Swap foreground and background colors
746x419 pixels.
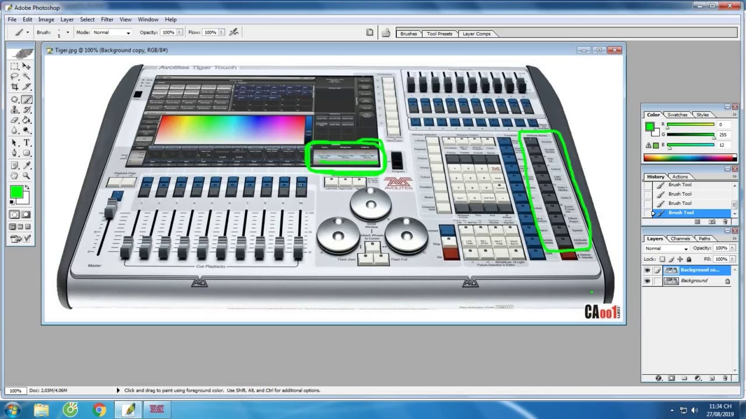(x=27, y=188)
